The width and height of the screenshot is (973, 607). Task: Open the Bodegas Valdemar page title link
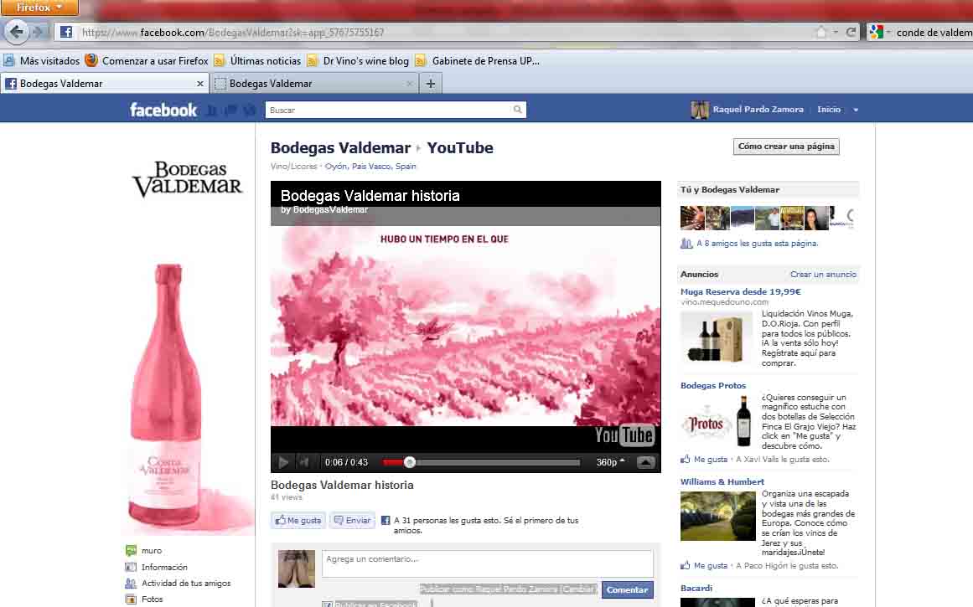click(x=340, y=147)
